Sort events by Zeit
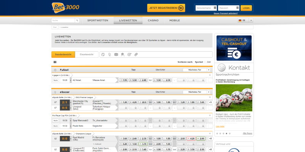 [209, 62]
